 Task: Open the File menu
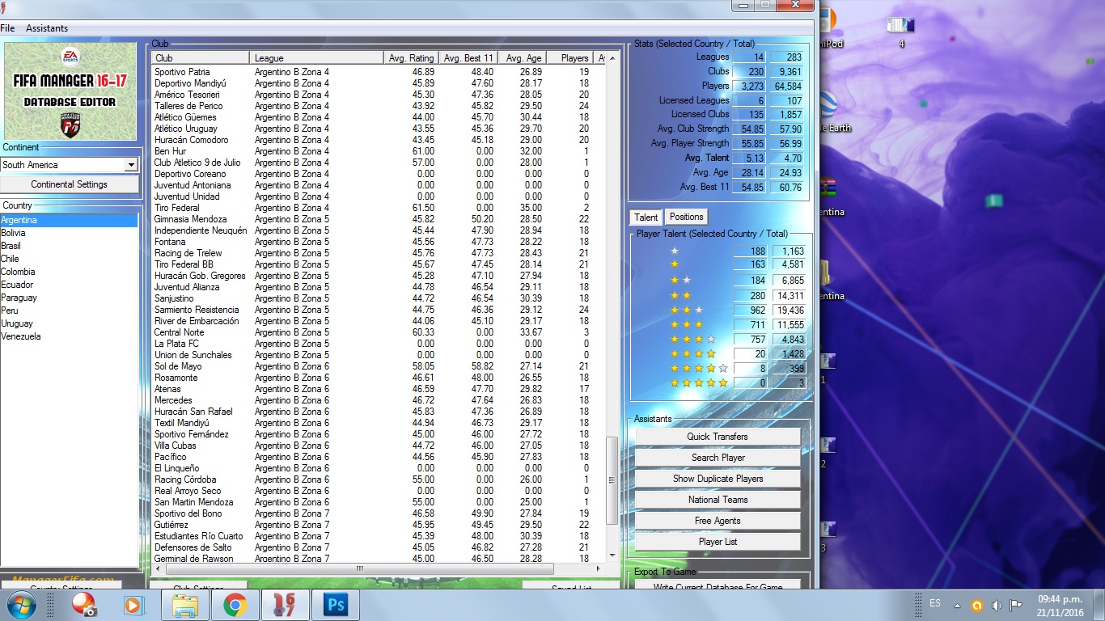point(7,28)
